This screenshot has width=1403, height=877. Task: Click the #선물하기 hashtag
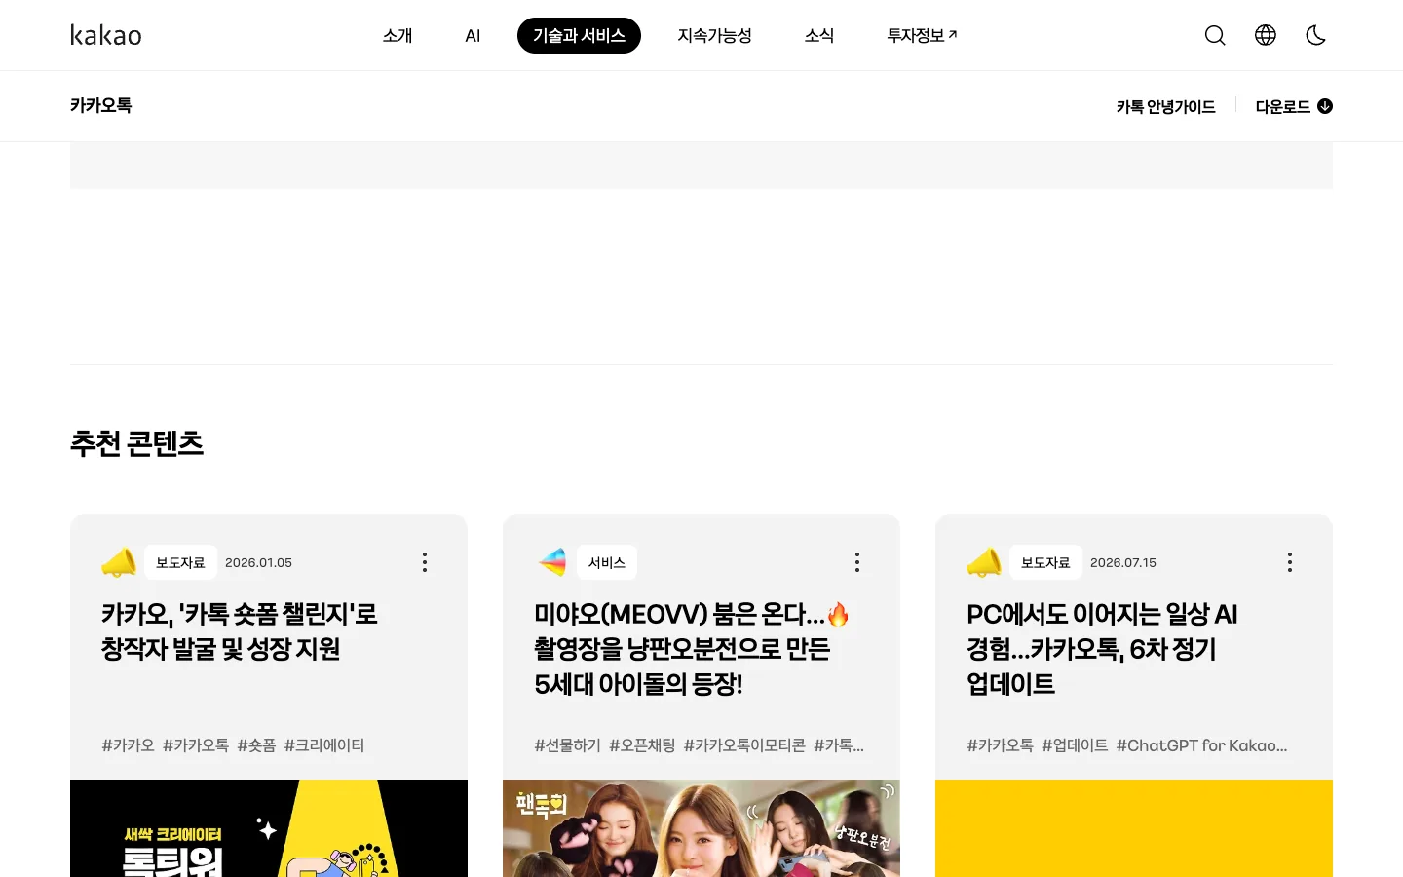click(568, 745)
